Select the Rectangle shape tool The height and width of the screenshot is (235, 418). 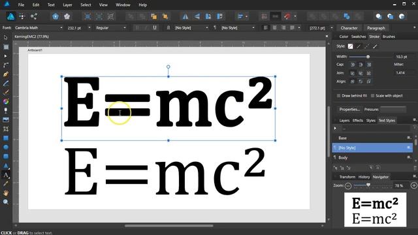(x=6, y=138)
